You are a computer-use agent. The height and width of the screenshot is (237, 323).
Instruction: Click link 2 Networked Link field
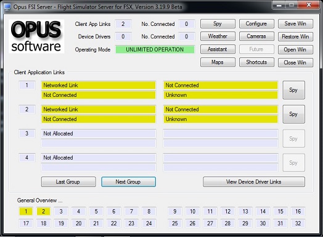click(99, 109)
